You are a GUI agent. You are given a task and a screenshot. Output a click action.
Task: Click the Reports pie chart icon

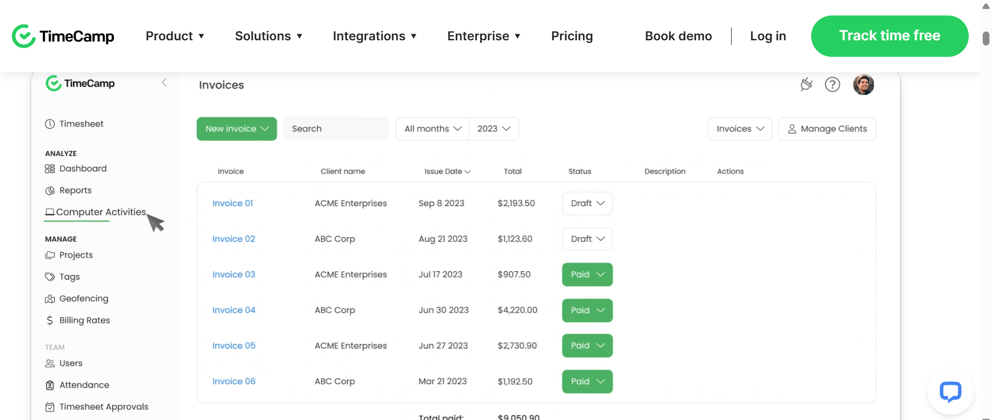click(50, 191)
